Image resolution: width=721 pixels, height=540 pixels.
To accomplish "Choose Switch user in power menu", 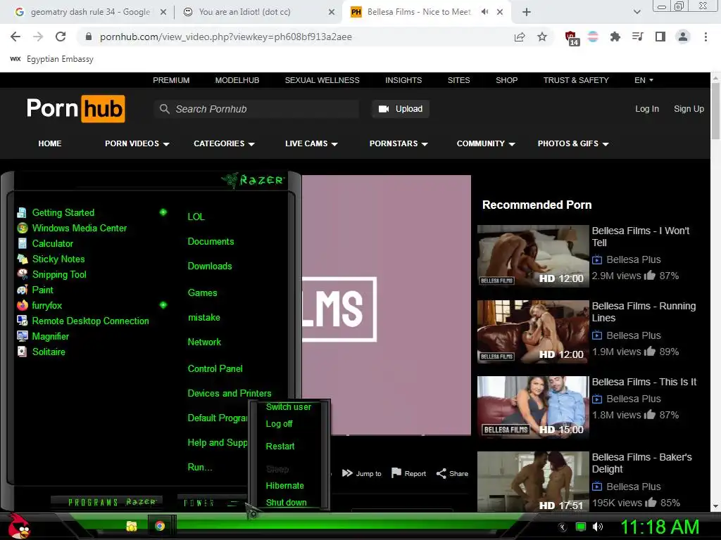I will (288, 407).
